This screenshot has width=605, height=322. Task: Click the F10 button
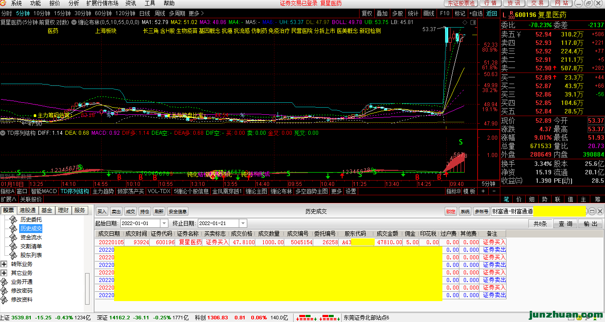click(x=444, y=13)
